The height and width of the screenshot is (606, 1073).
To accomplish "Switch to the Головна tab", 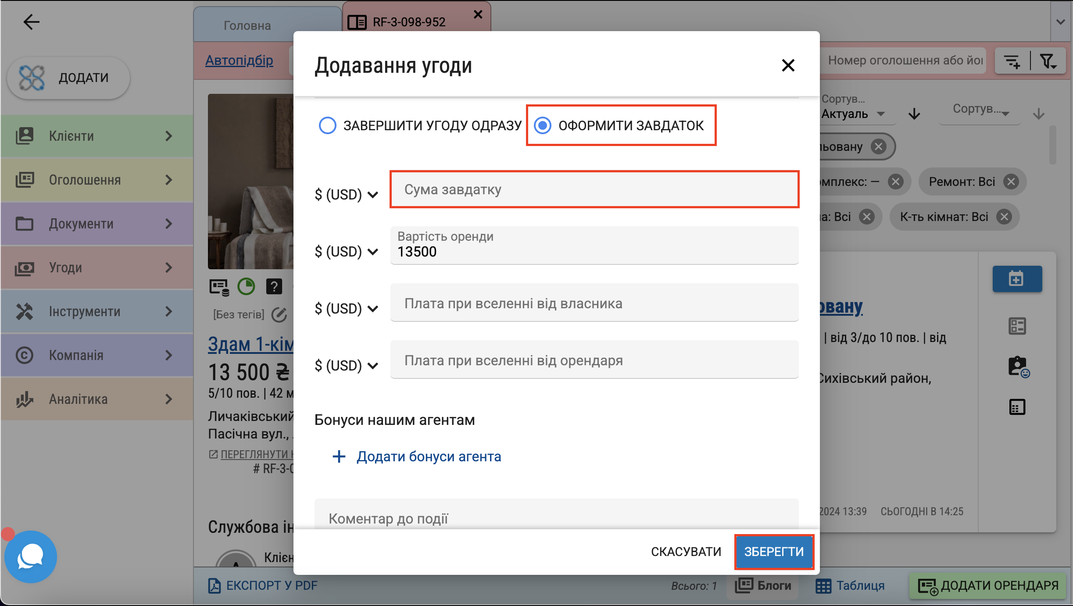I will pos(247,25).
